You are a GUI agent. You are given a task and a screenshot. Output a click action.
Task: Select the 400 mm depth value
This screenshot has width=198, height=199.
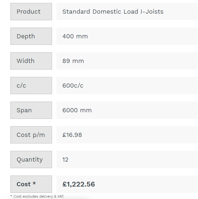pyautogui.click(x=75, y=36)
